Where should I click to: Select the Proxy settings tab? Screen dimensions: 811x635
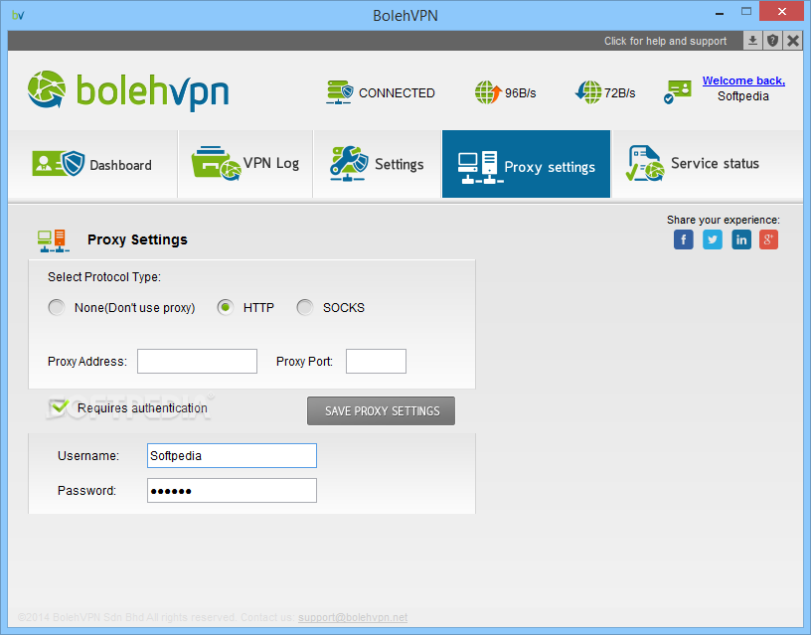pyautogui.click(x=526, y=164)
